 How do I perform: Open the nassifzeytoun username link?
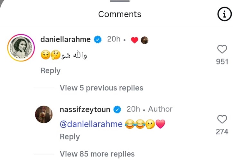[85, 110]
